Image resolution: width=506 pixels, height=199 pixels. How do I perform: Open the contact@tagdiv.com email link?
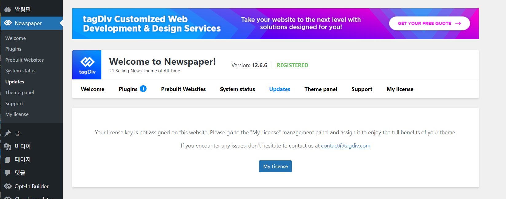tap(346, 146)
